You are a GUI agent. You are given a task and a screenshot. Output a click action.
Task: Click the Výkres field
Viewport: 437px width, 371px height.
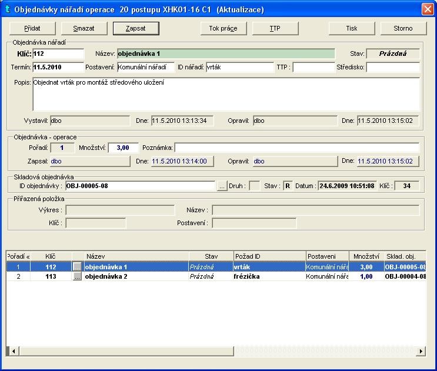tap(120, 210)
